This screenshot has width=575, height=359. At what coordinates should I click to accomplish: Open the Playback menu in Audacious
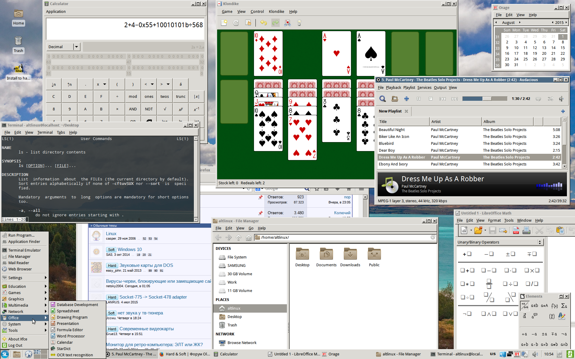tap(393, 87)
